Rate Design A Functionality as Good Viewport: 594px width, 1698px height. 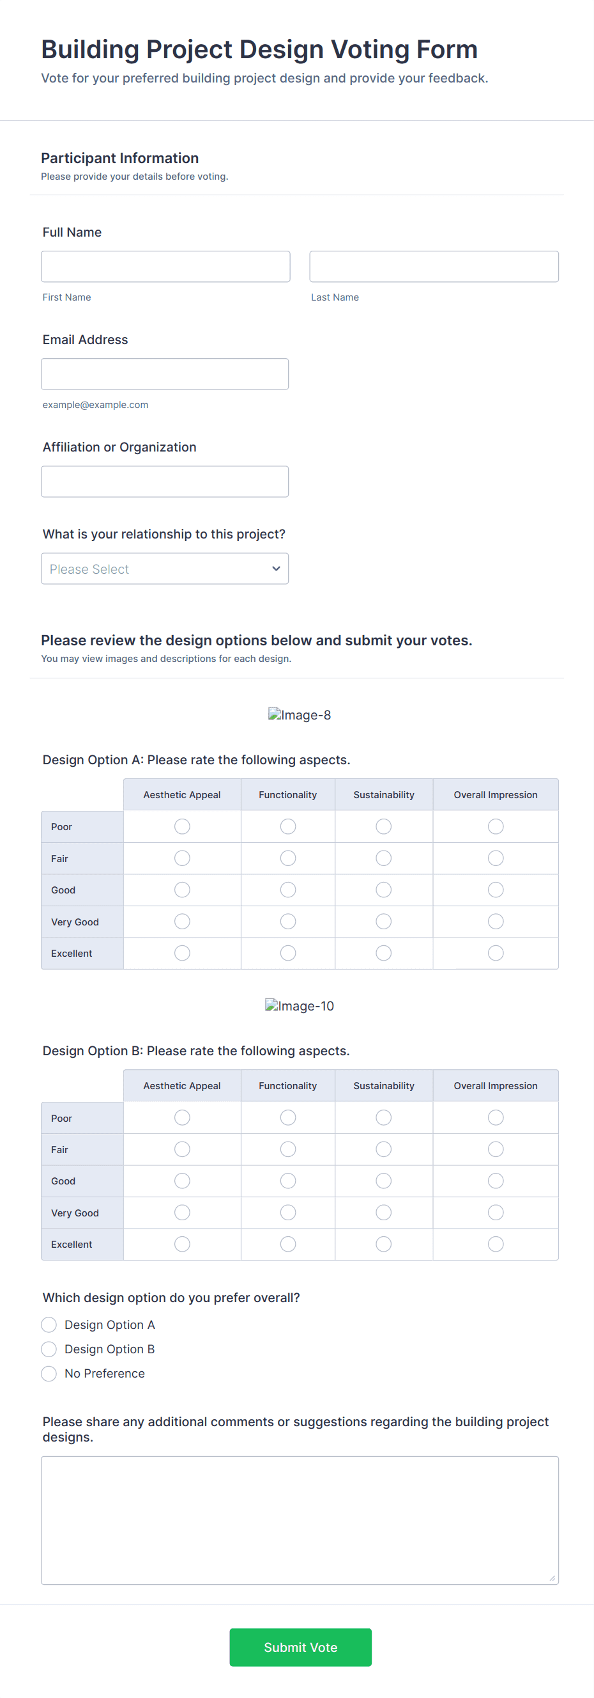tap(288, 889)
